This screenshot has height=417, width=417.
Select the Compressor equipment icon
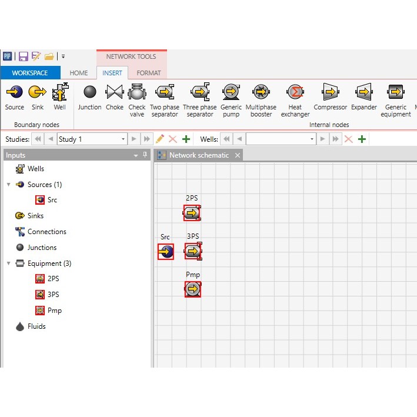(331, 96)
